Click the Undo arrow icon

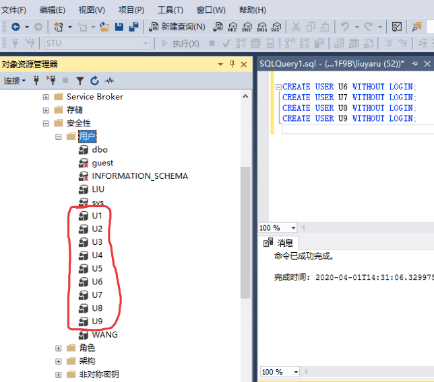pos(345,27)
